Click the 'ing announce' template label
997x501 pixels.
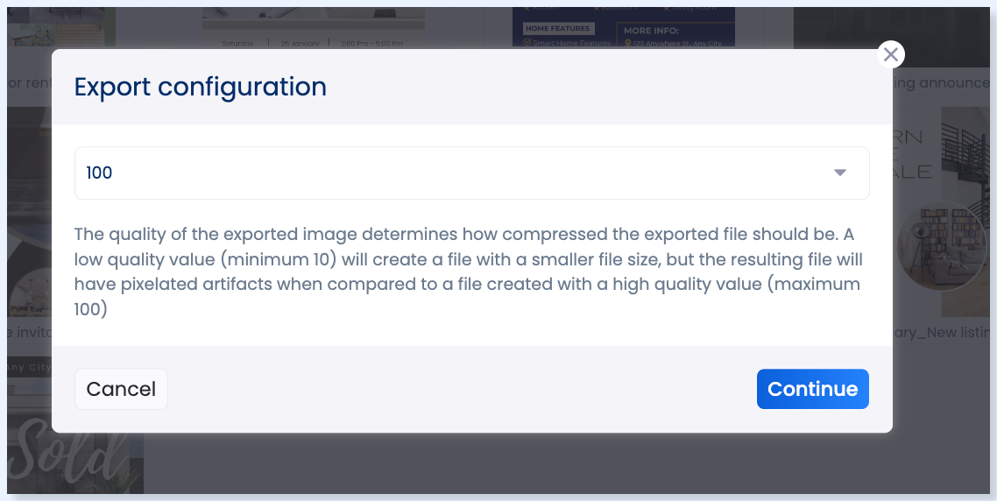(x=942, y=83)
